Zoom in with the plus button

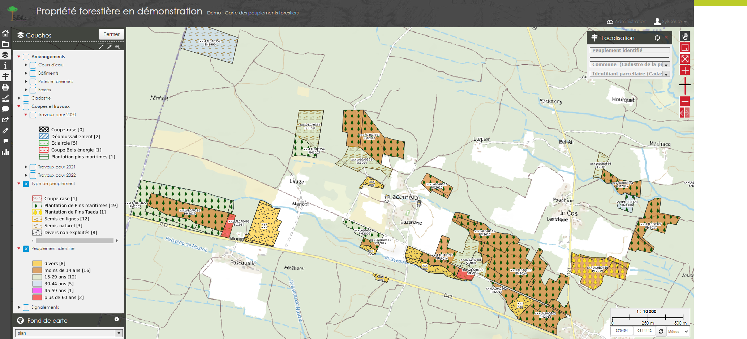tap(685, 70)
